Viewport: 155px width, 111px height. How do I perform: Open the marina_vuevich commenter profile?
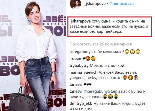83,73
